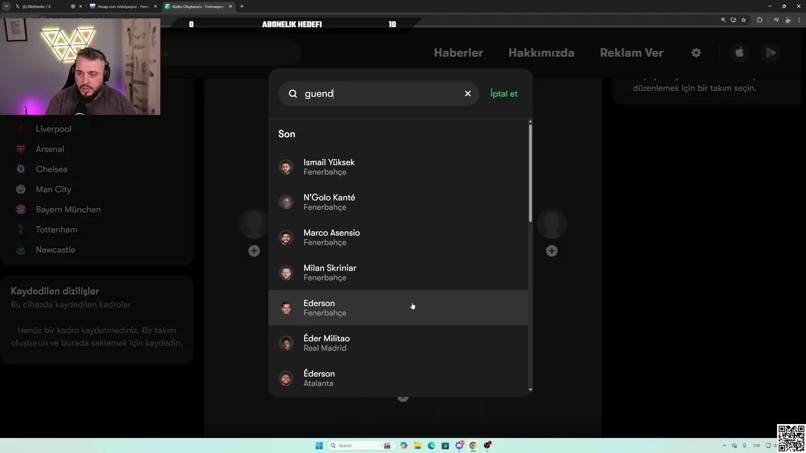806x453 pixels.
Task: Click the TUR keyboard language indicator
Action: [756, 445]
